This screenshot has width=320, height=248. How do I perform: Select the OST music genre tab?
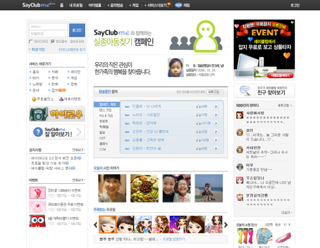pyautogui.click(x=102, y=138)
